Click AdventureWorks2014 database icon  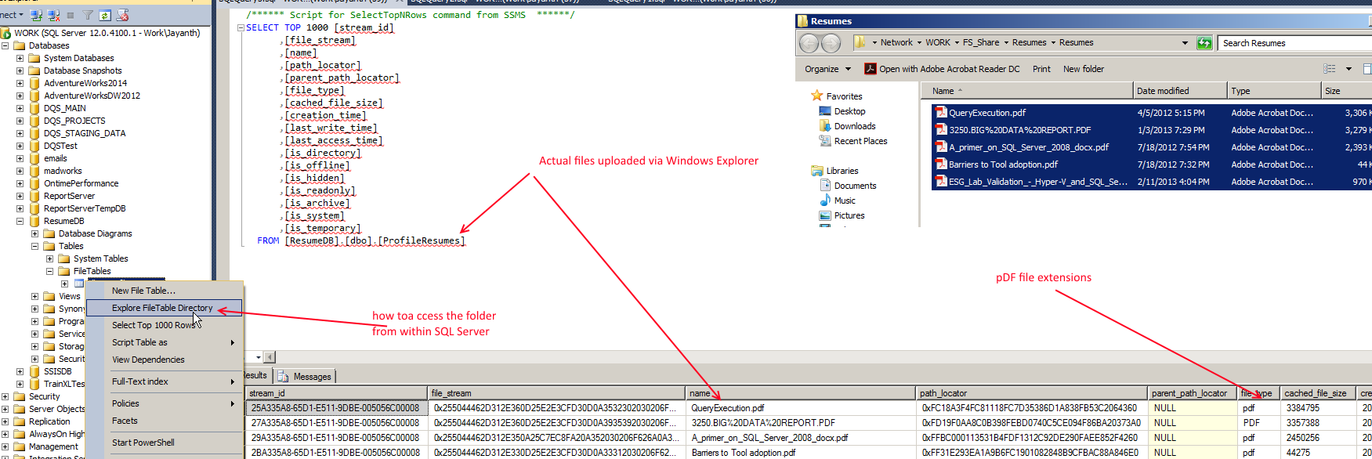point(34,83)
